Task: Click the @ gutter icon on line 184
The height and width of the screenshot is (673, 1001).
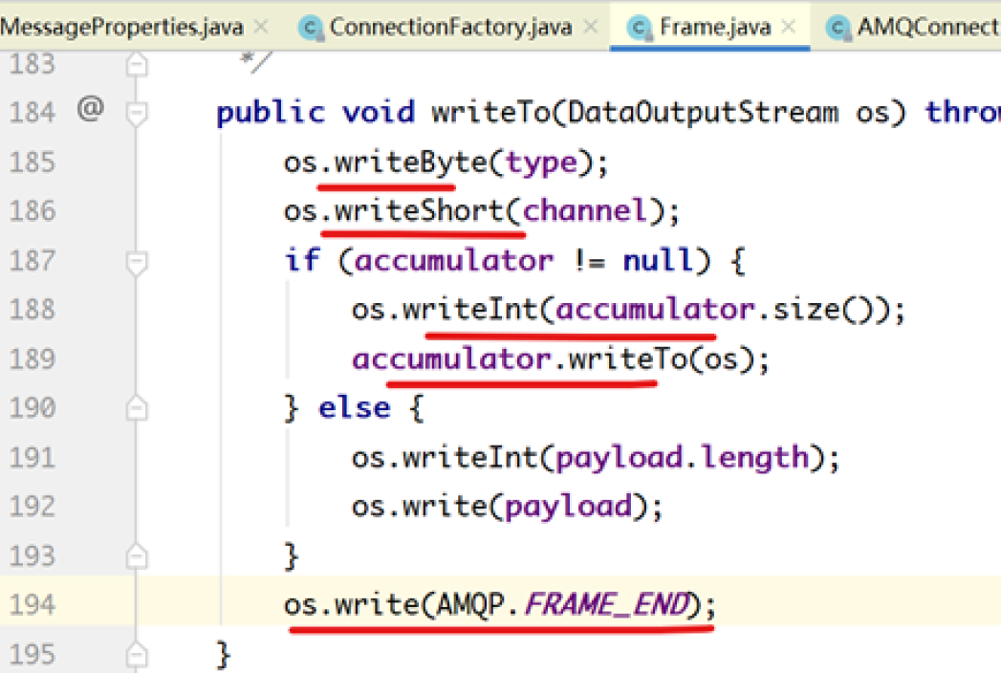Action: (89, 111)
